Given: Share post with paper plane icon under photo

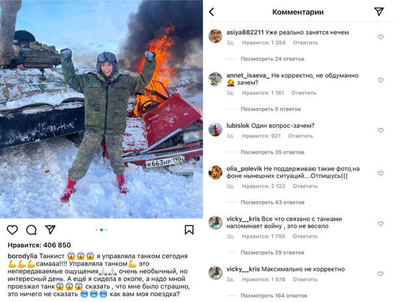Looking at the screenshot, I should coord(50,229).
